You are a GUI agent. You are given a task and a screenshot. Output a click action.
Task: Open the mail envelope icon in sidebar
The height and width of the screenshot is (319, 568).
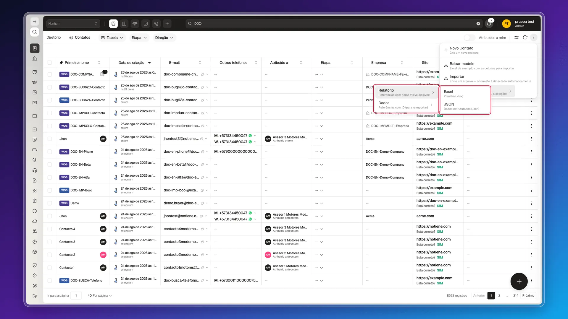pos(35,103)
